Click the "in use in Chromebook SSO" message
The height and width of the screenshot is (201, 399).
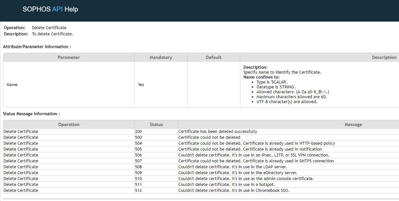coord(234,191)
